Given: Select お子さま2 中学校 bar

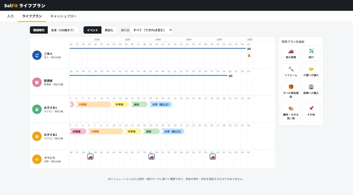Looking at the screenshot, I should tap(133, 131).
